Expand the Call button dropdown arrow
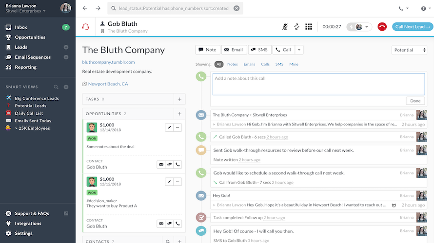434x243 pixels. [x=299, y=50]
